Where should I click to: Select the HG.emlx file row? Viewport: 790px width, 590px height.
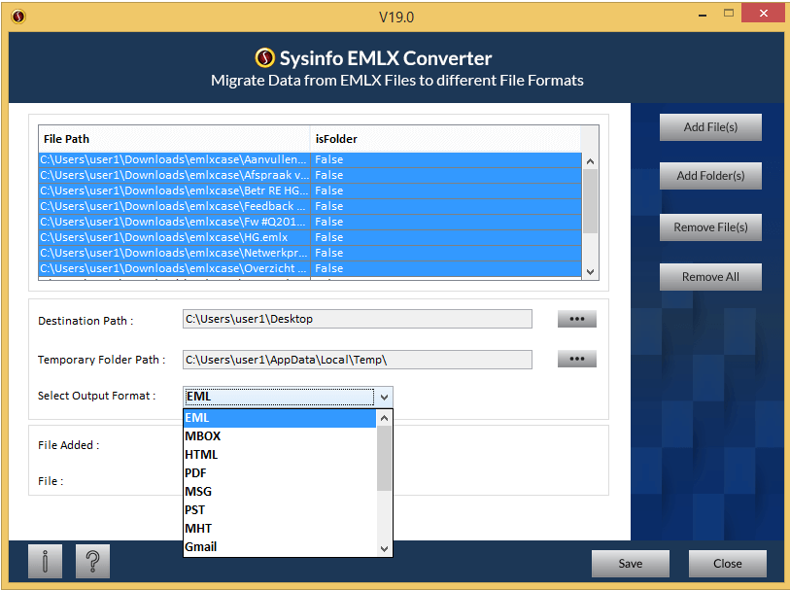(310, 238)
